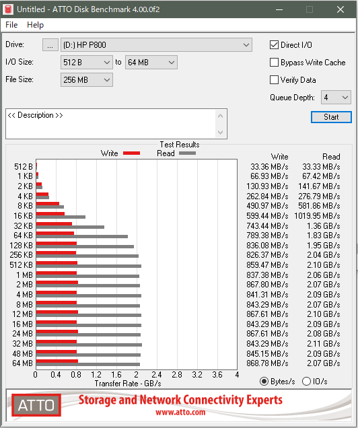Click the Description scrollbar up arrow

point(221,116)
